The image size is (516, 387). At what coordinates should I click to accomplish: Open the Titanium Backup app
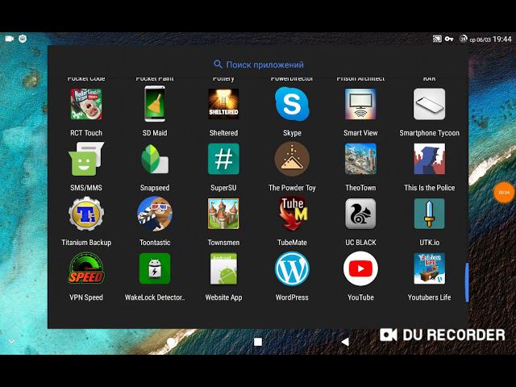86,214
